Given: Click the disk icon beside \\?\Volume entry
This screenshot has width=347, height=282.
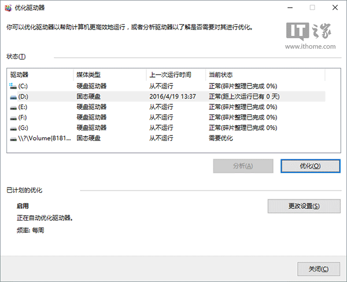Looking at the screenshot, I should (13, 139).
